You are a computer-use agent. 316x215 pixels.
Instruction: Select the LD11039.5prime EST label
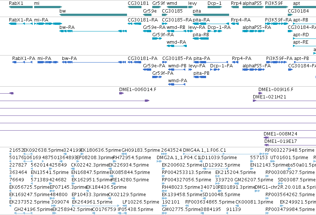click(x=218, y=158)
